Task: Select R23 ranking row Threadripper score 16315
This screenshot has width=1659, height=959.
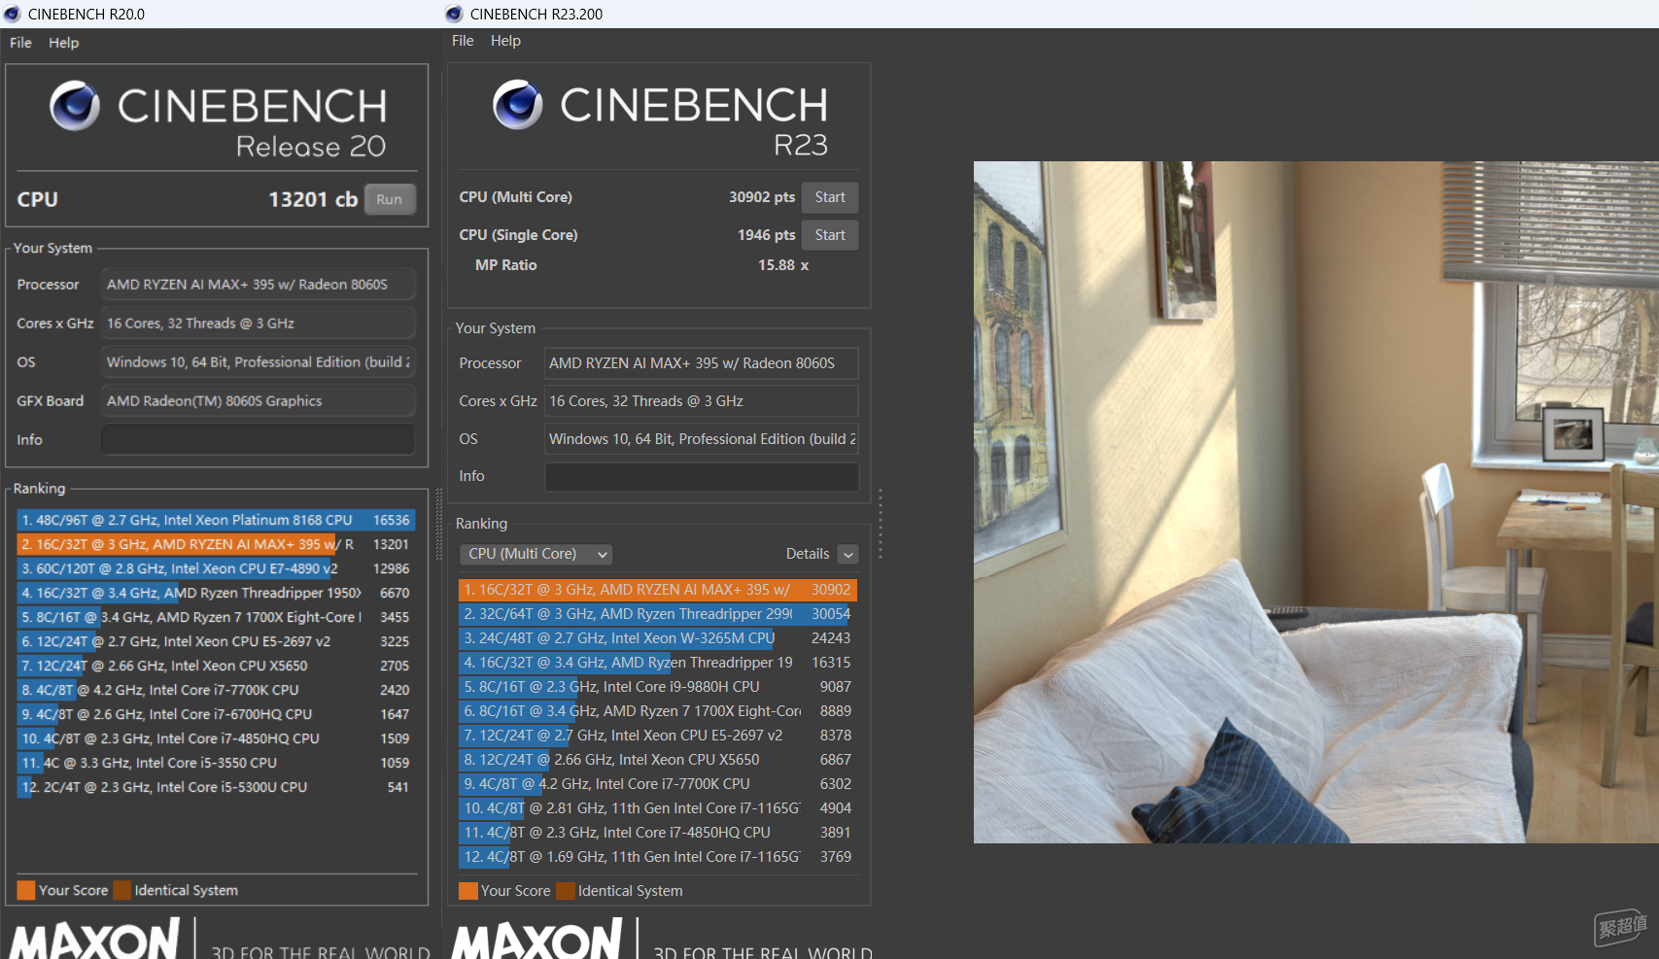Action: pos(658,663)
